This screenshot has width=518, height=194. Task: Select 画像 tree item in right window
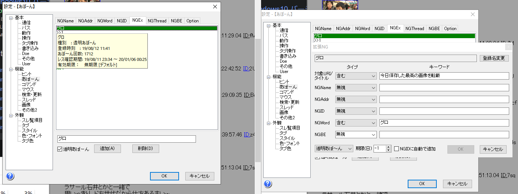pyautogui.click(x=284, y=113)
